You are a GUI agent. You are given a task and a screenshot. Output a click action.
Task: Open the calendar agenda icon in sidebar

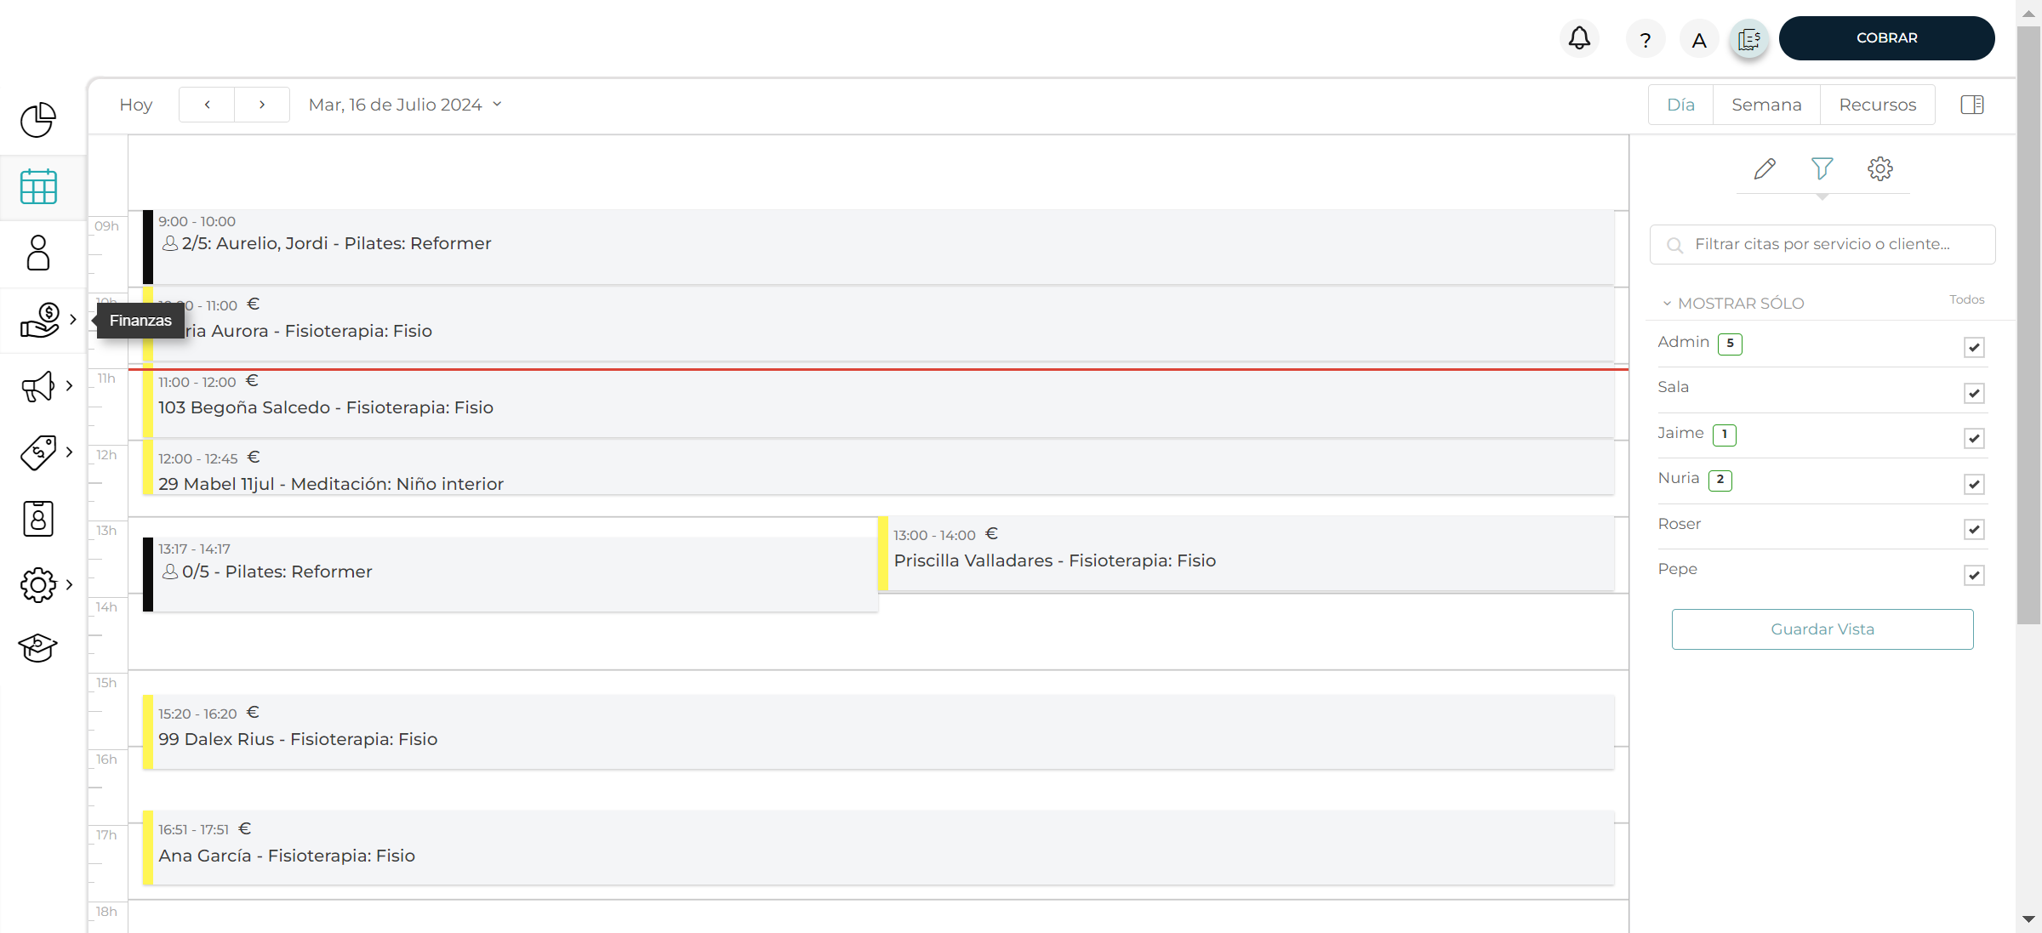[x=38, y=186]
